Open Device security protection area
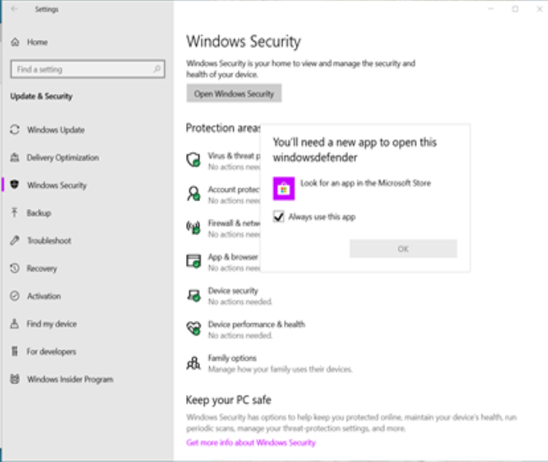This screenshot has width=548, height=462. coord(229,295)
